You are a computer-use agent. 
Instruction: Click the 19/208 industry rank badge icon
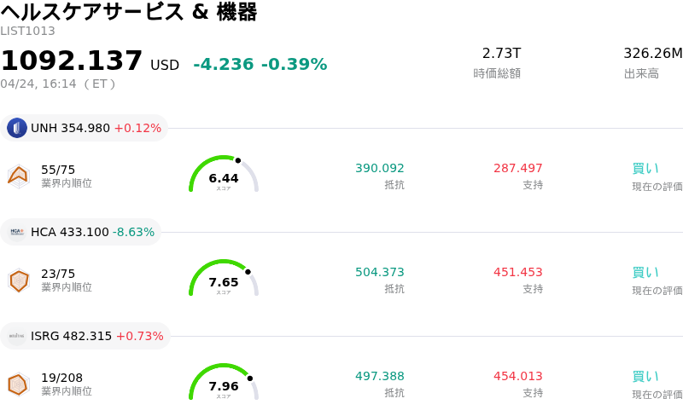click(18, 384)
